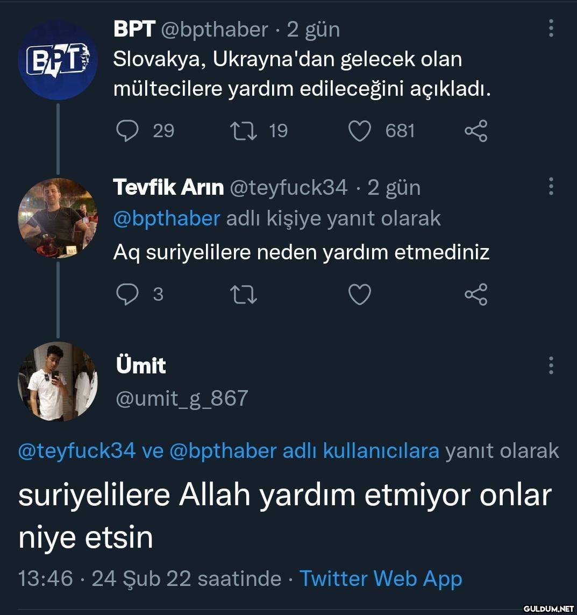Open more options on Tevfik Arın's tweet
This screenshot has width=577, height=615.
tap(551, 187)
